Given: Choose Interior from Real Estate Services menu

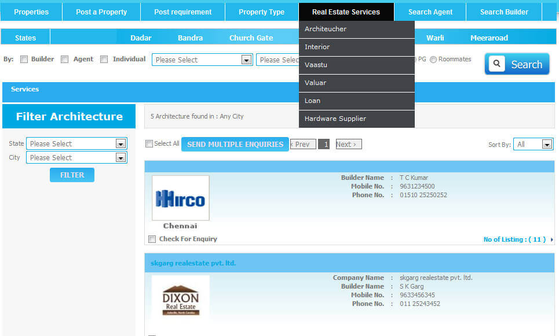Looking at the screenshot, I should coord(317,47).
